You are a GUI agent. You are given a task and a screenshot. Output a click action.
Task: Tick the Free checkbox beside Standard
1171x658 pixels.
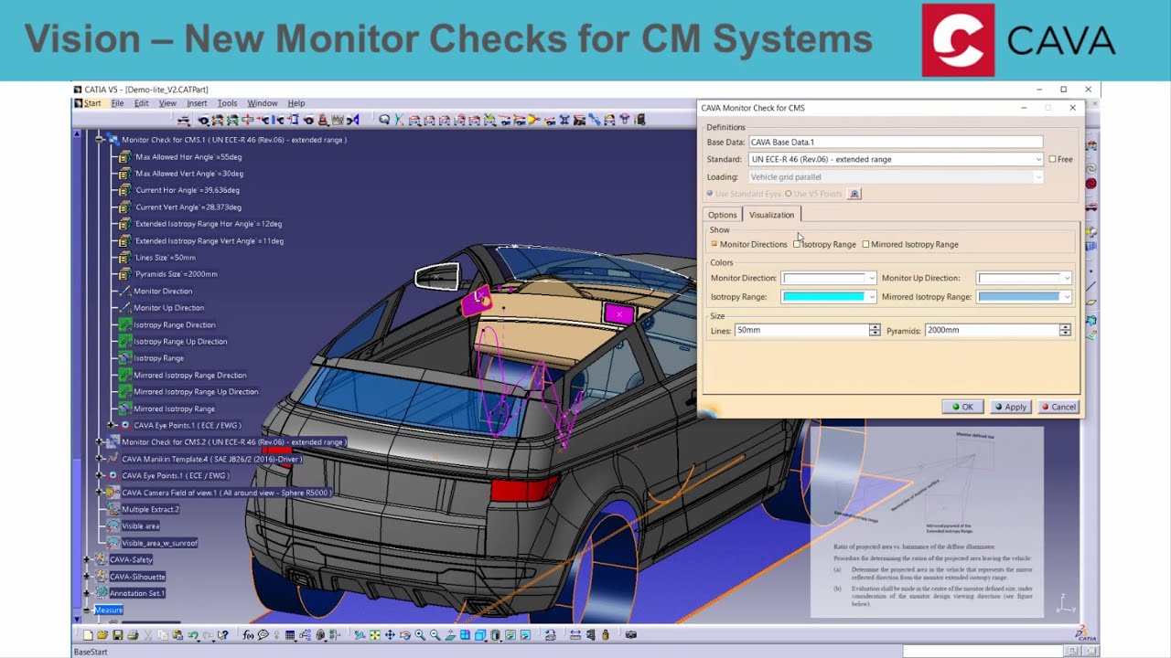point(1052,159)
